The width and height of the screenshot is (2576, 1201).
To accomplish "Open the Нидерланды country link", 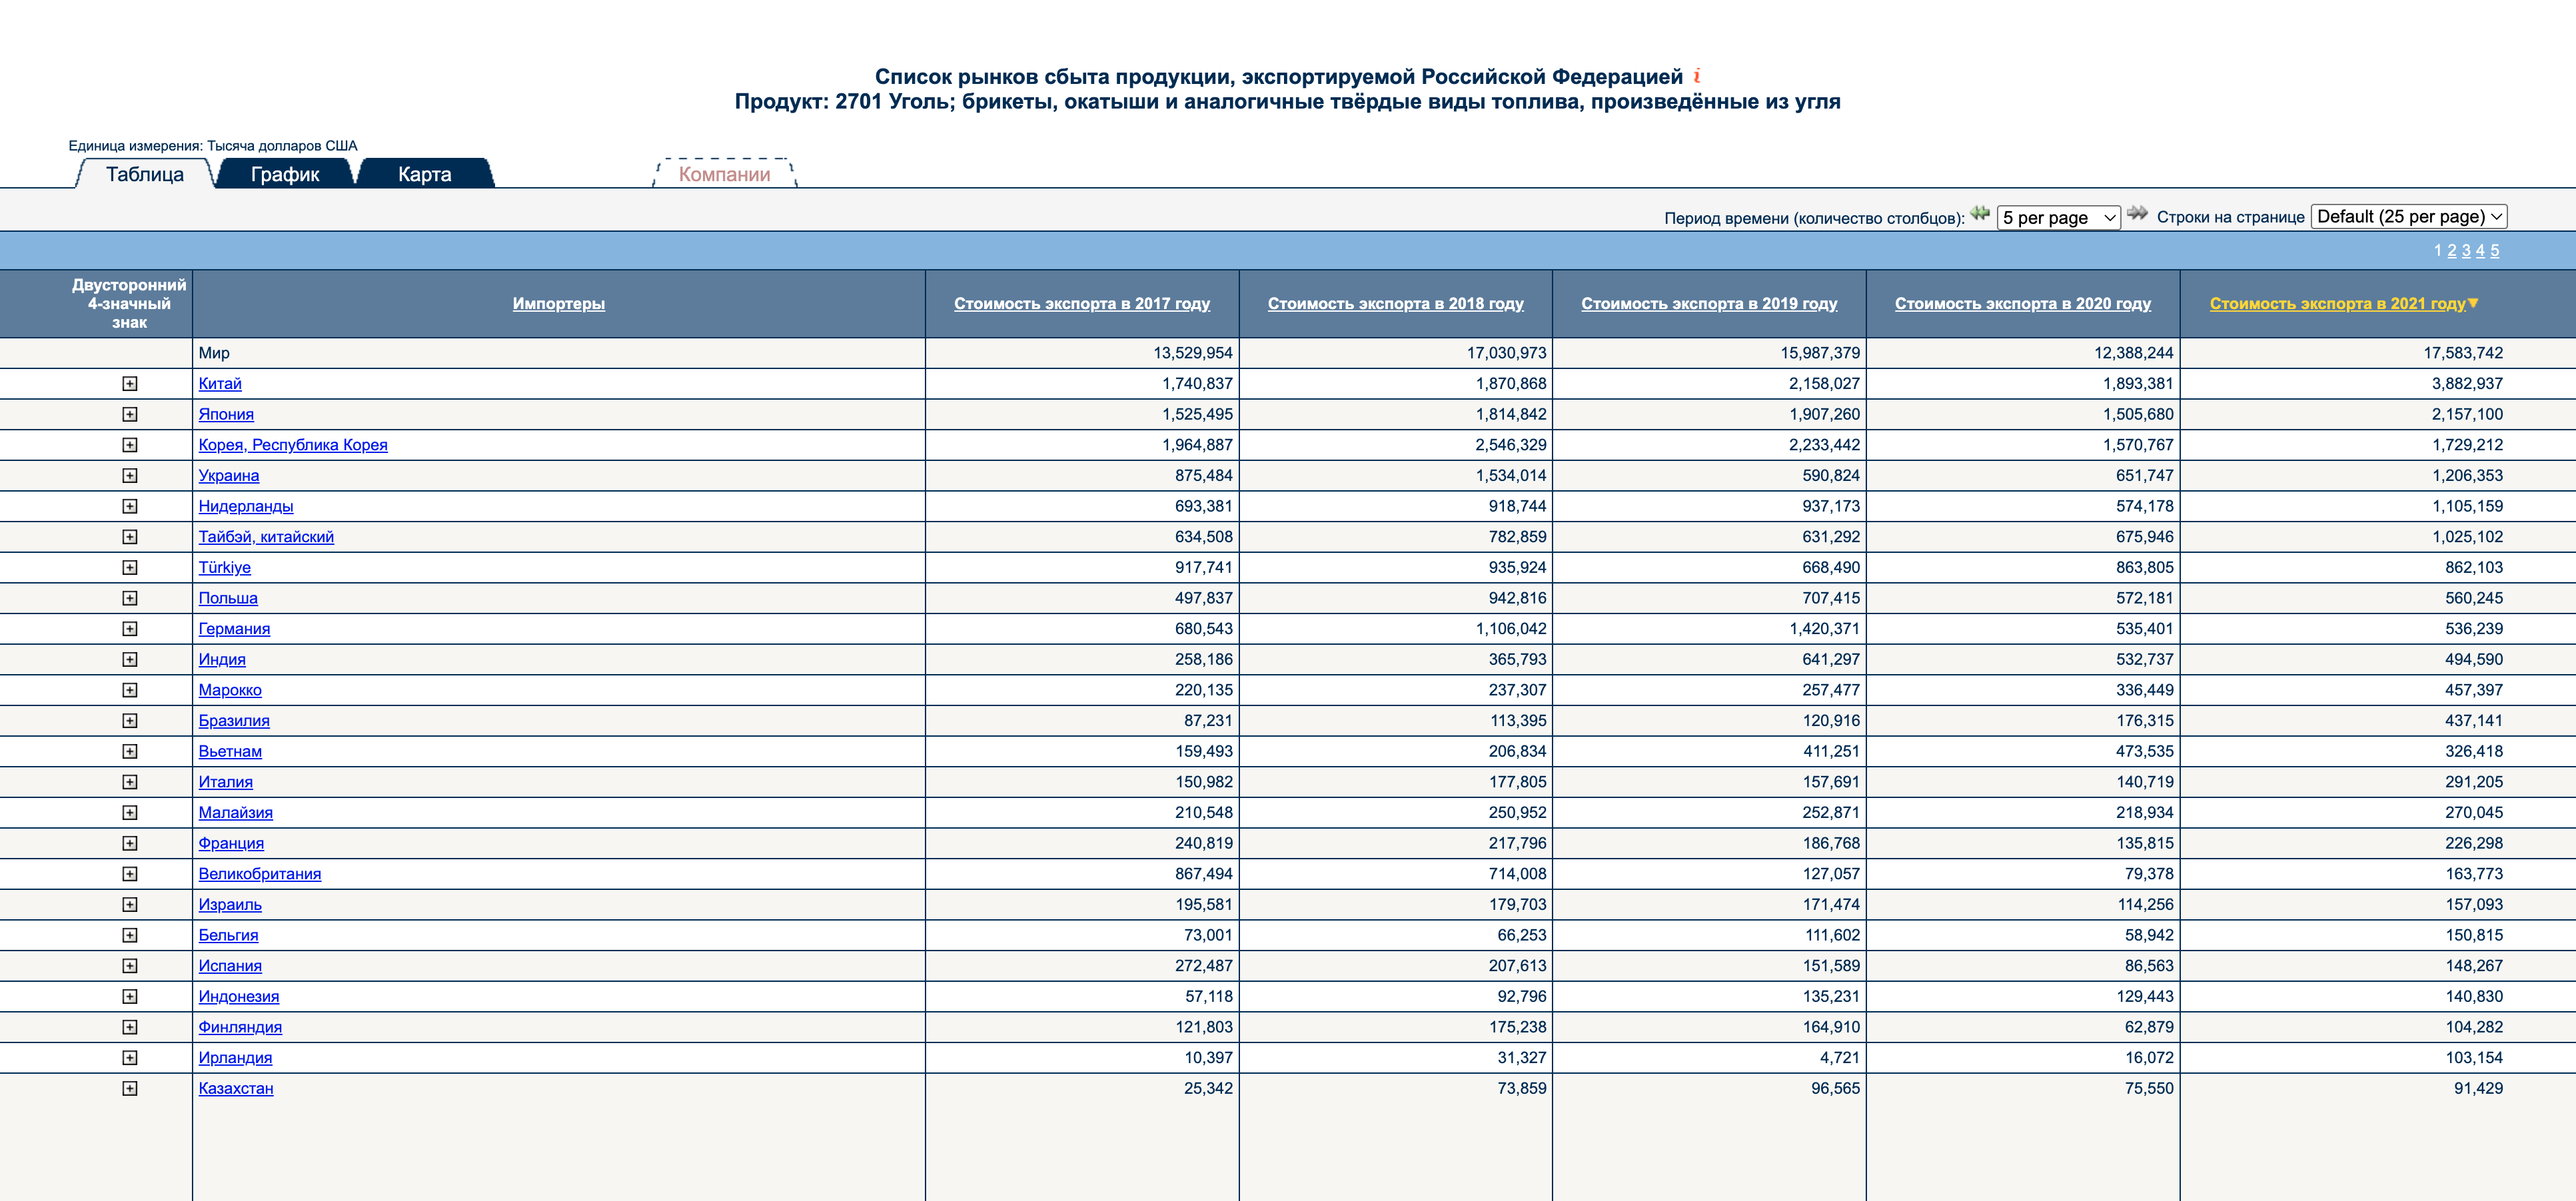I will click(x=246, y=506).
